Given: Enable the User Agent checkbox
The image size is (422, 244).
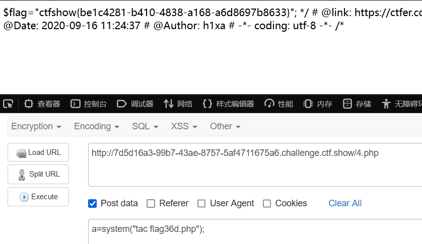Looking at the screenshot, I should pyautogui.click(x=201, y=204).
